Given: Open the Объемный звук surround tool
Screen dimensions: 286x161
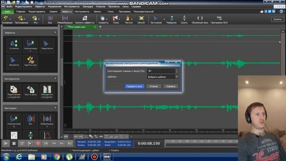Looking at the screenshot, I should 200,20.
